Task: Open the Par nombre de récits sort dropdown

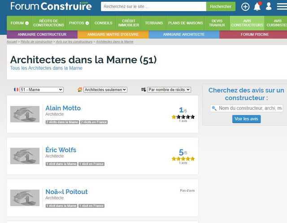Action: (x=169, y=90)
